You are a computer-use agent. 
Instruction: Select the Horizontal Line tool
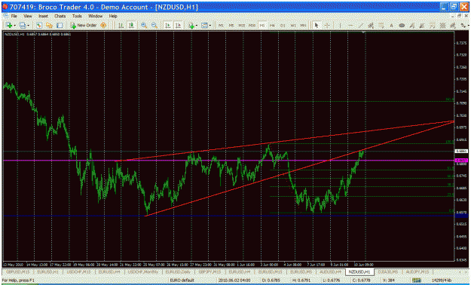tap(350, 26)
